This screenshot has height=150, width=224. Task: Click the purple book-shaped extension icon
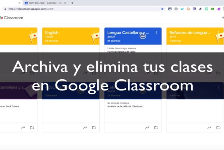pos(194,9)
